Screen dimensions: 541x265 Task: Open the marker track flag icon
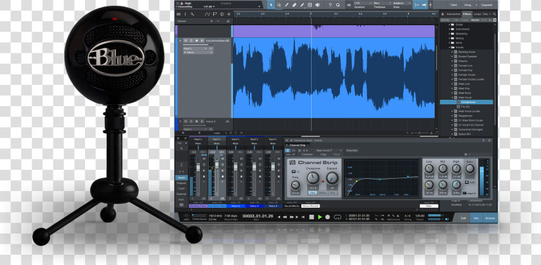tap(214, 14)
